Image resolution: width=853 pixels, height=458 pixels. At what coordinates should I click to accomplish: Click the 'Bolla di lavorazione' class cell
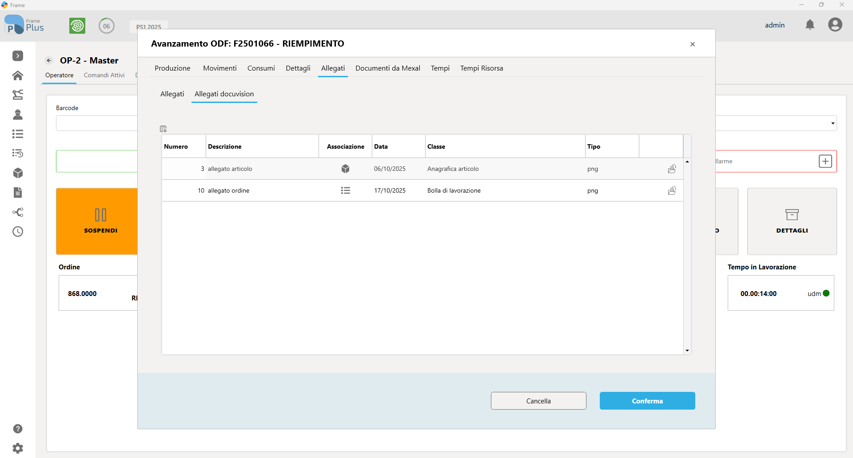pyautogui.click(x=506, y=190)
